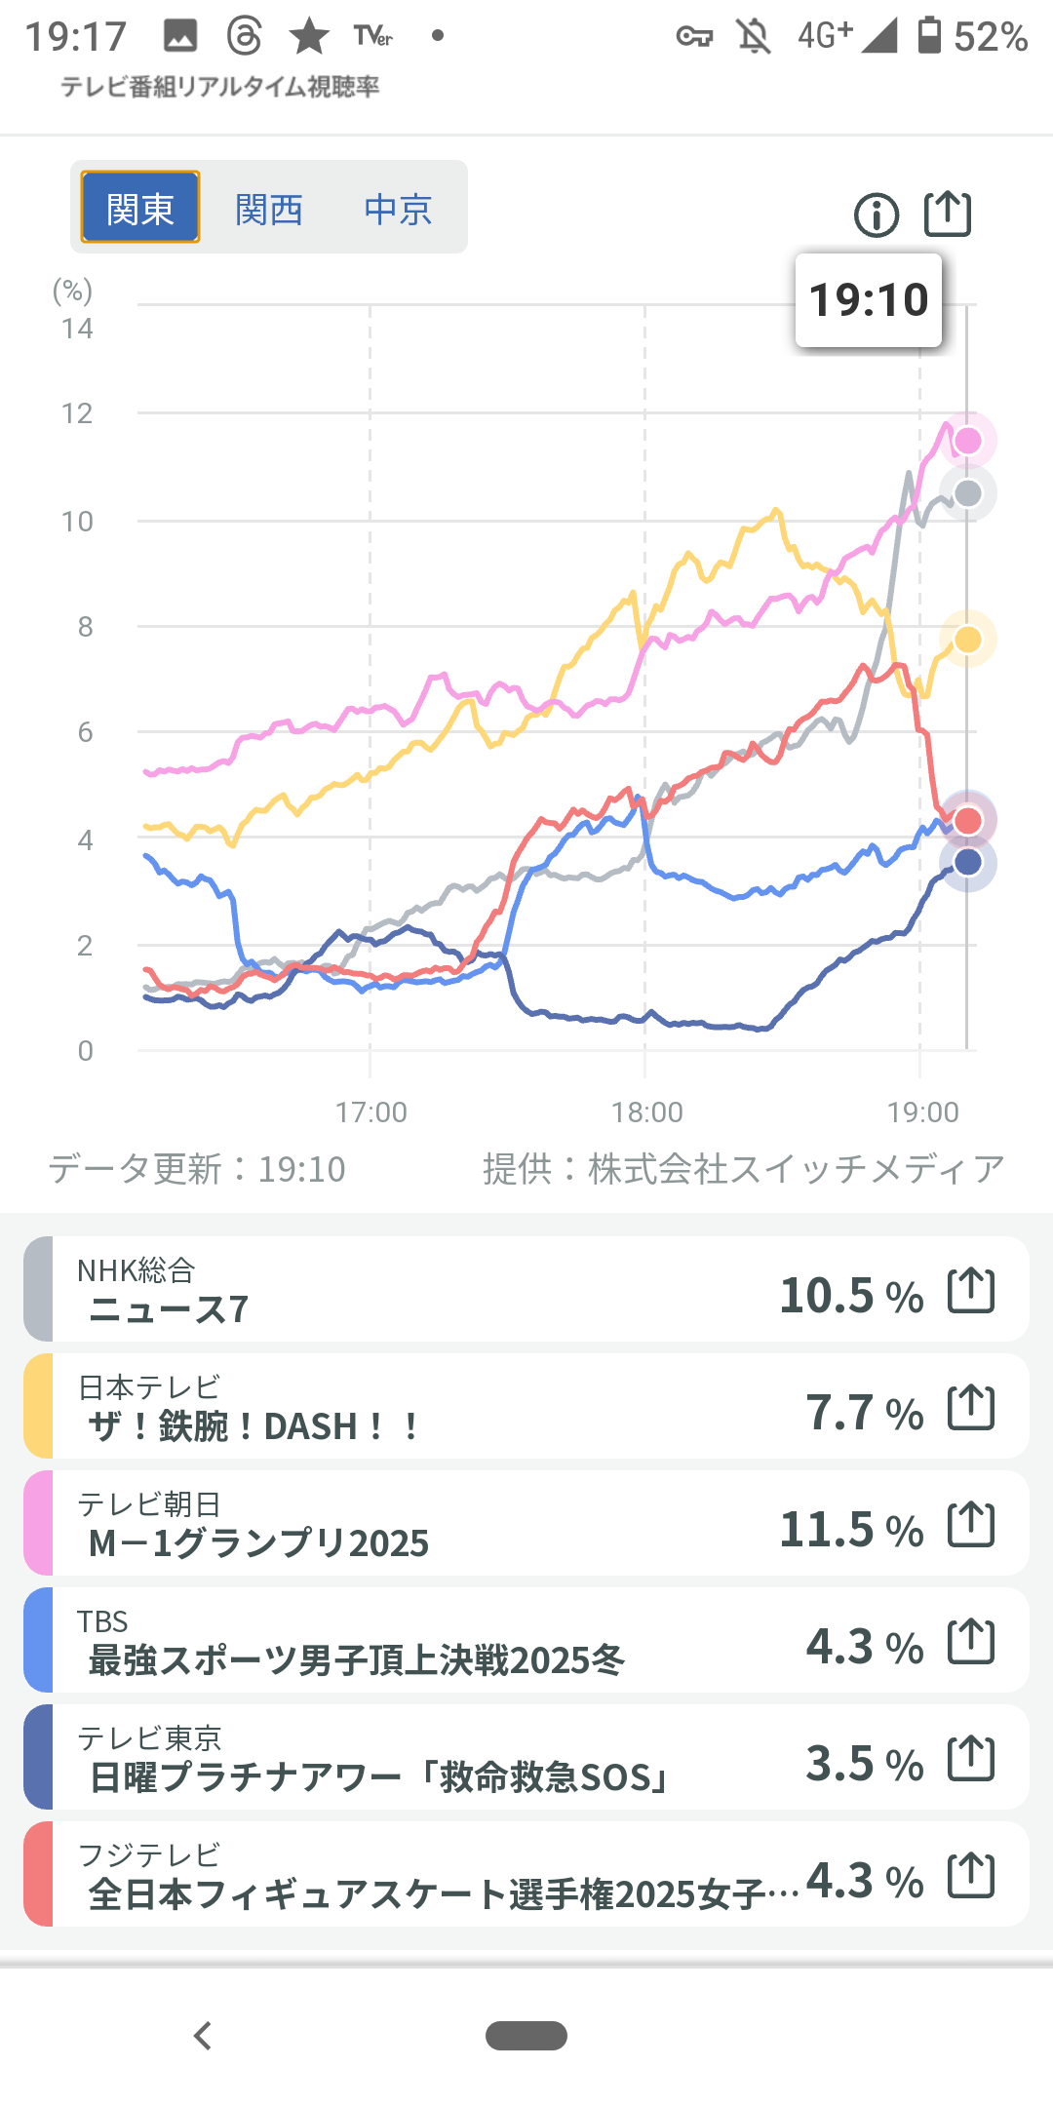
Task: Tap the pink テレビ朝日 data point on chart
Action: click(967, 441)
